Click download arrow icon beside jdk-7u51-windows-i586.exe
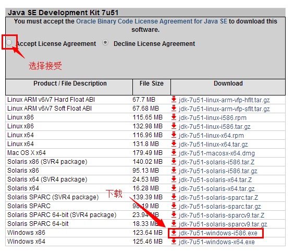Image resolution: width=294 pixels, height=252 pixels. click(x=174, y=233)
